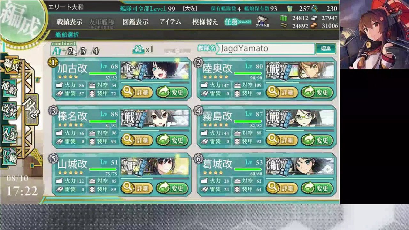Switch to fleet 3 tab
Screen dimensions: 409x230
[83, 51]
